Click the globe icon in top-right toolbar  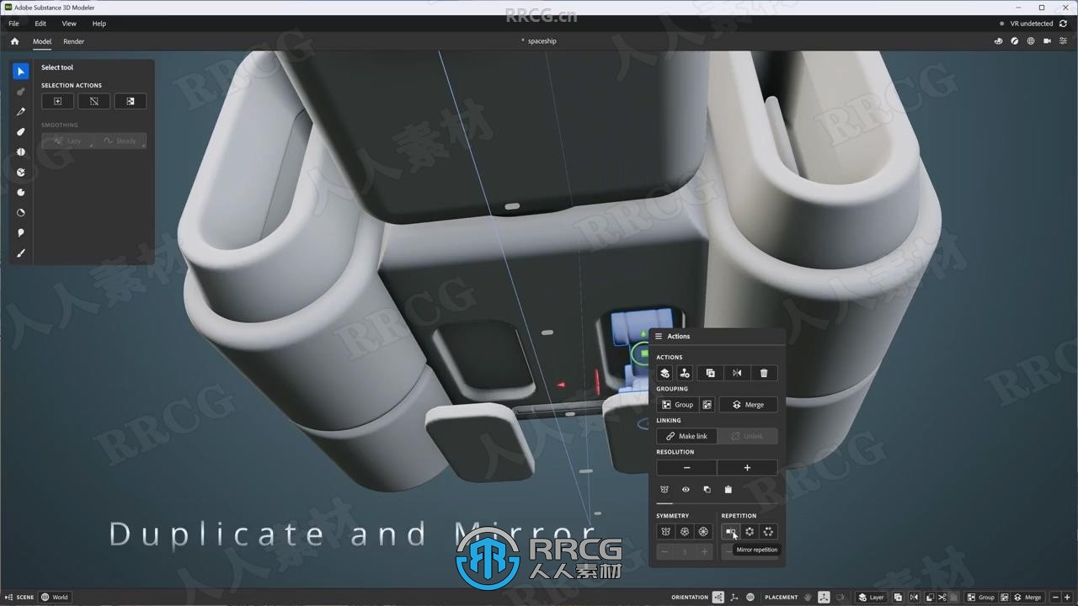point(1031,41)
